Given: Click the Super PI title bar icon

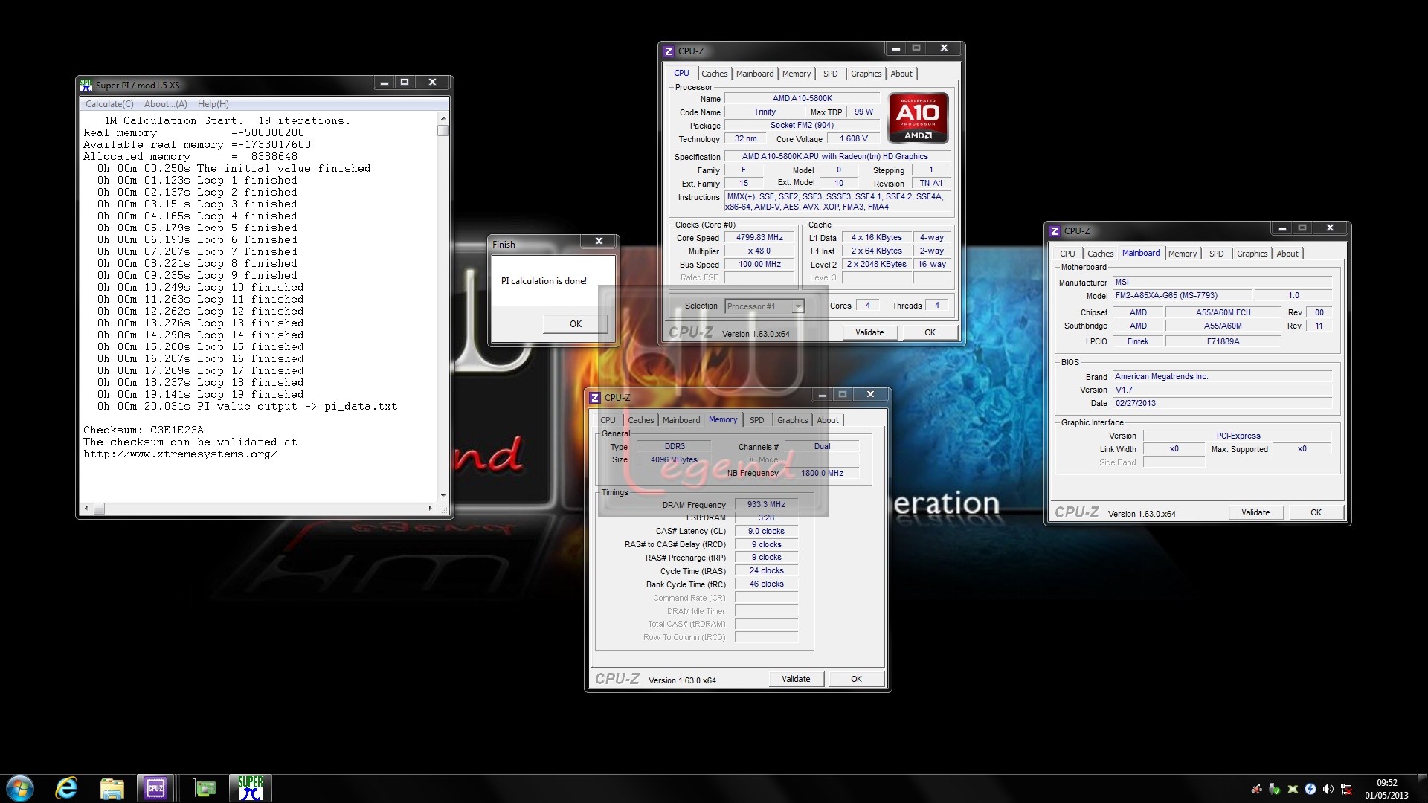Looking at the screenshot, I should click(86, 85).
